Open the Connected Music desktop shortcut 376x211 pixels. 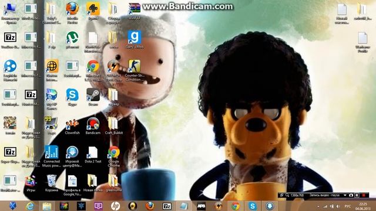coord(52,156)
